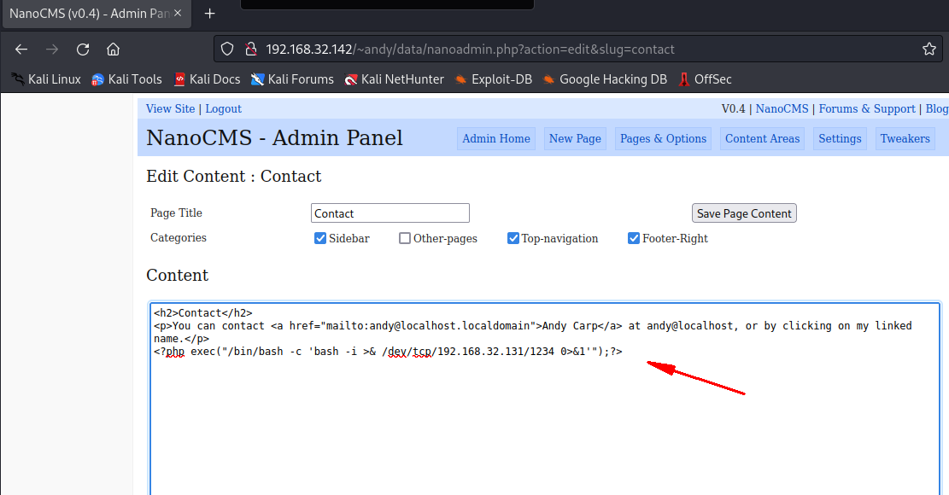Screen dimensions: 949x495
Task: Enable the Other-pages category checkbox
Action: (x=404, y=238)
